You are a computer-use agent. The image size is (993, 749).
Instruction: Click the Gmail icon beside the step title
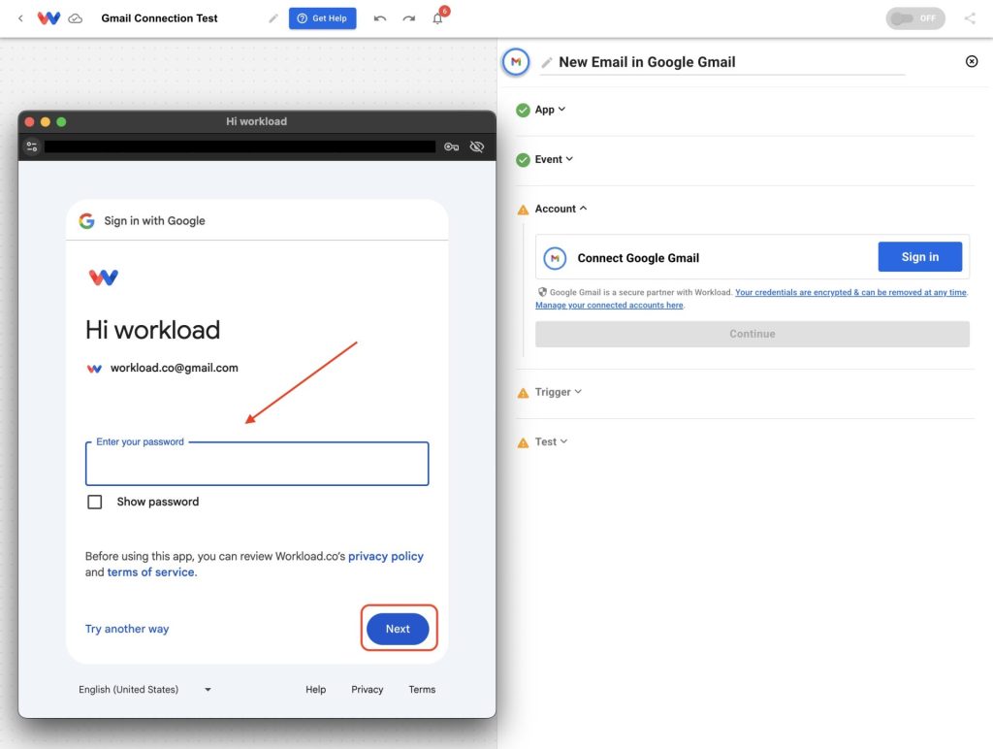[x=516, y=62]
